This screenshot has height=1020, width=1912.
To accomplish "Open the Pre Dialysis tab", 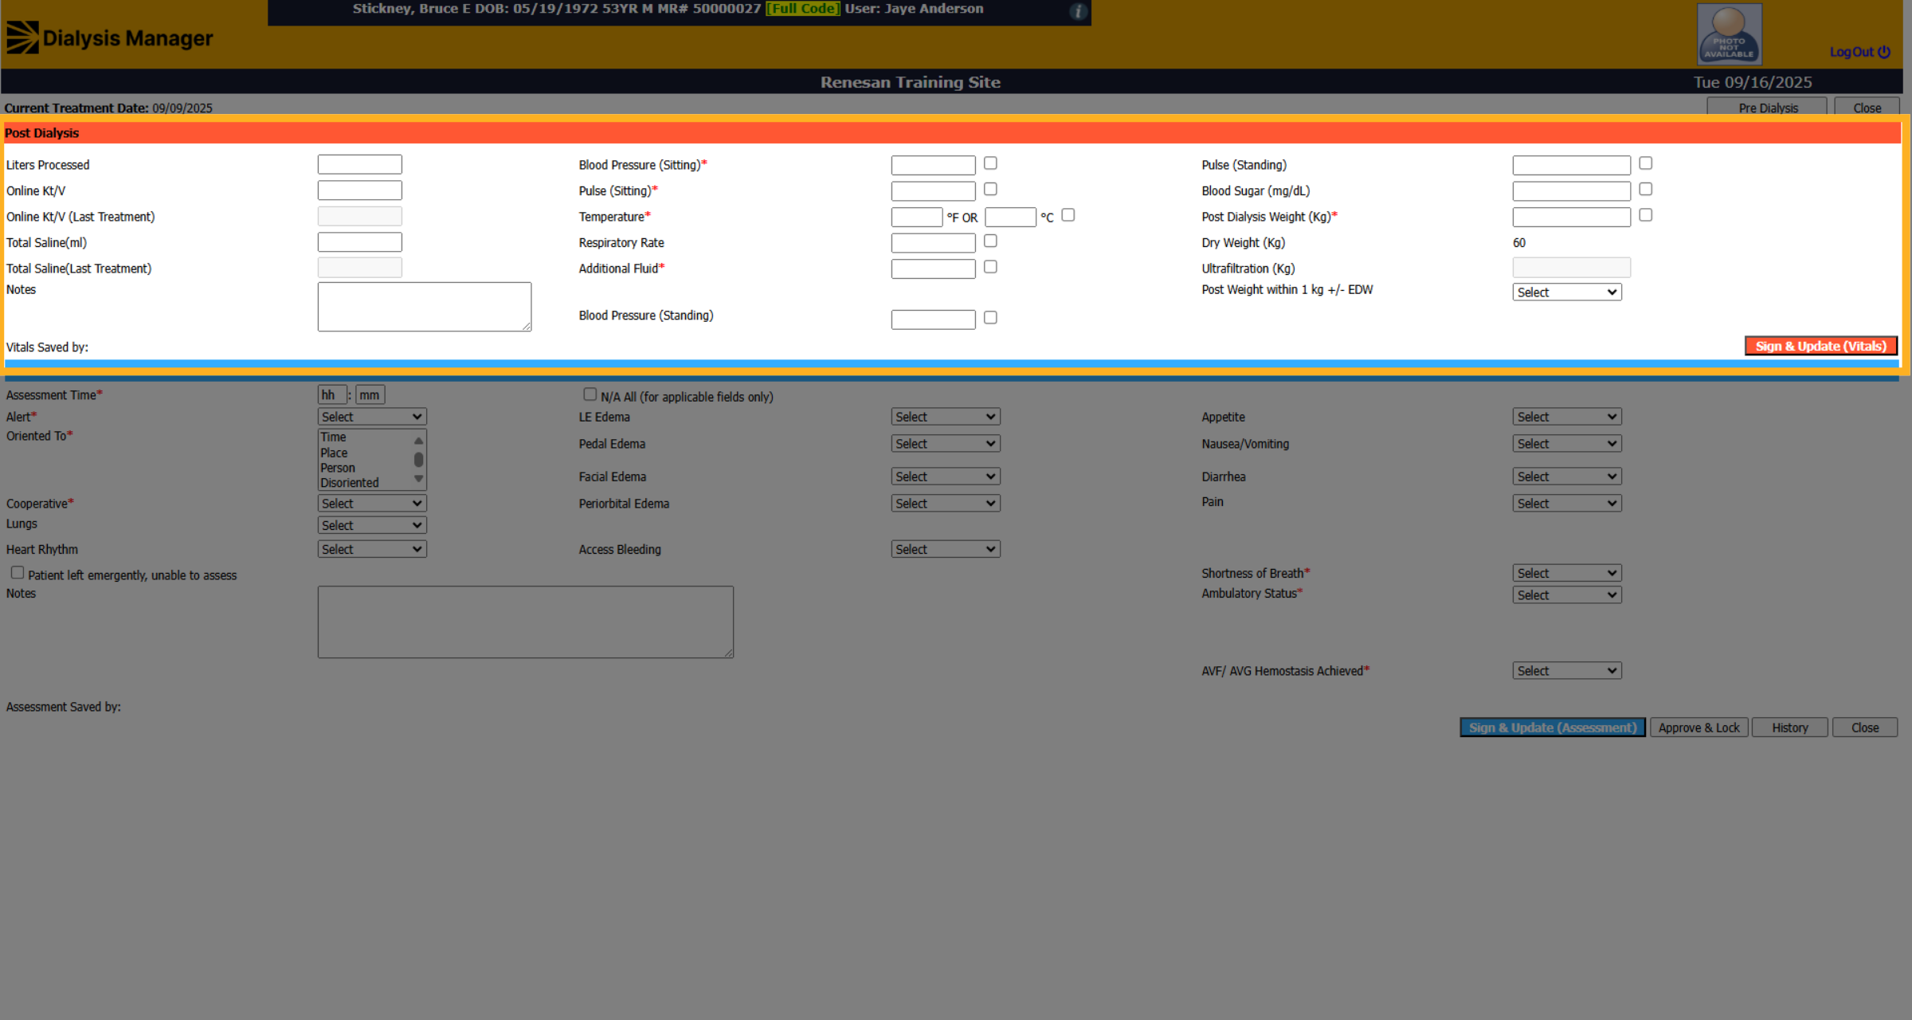I will 1767,108.
